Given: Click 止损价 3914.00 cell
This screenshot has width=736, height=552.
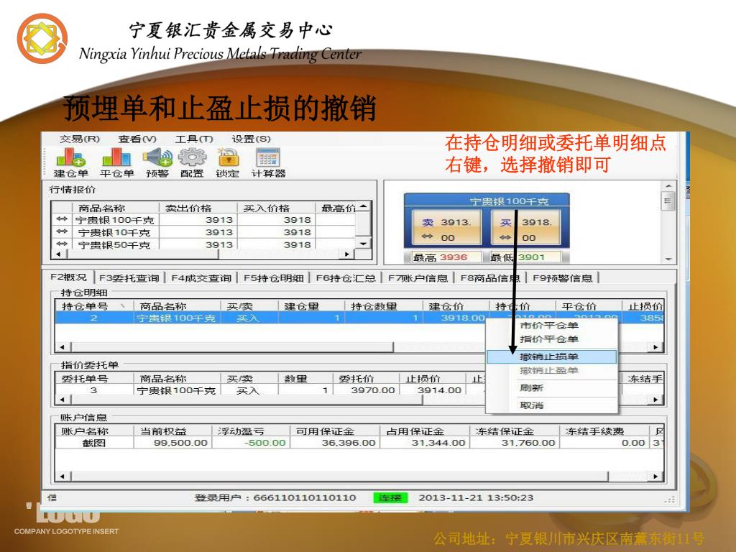Looking at the screenshot, I should (433, 390).
